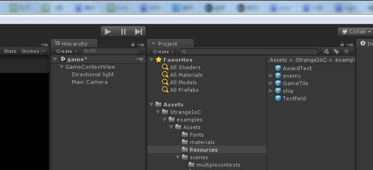Click the All Shaders magnifier icon
The width and height of the screenshot is (373, 170).
coord(165,67)
